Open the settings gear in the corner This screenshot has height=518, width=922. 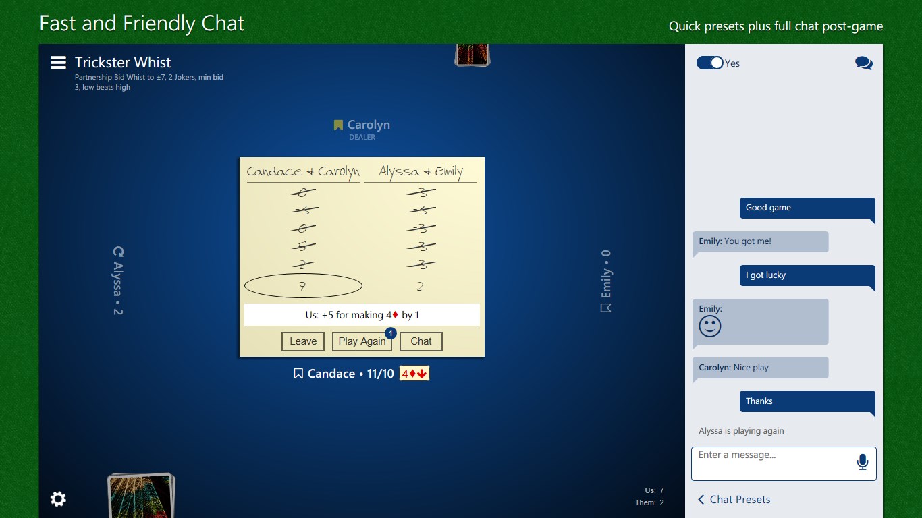[x=58, y=499]
